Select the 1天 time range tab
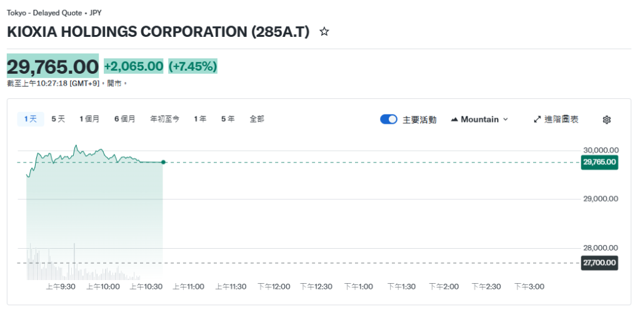640x310 pixels. (x=31, y=119)
